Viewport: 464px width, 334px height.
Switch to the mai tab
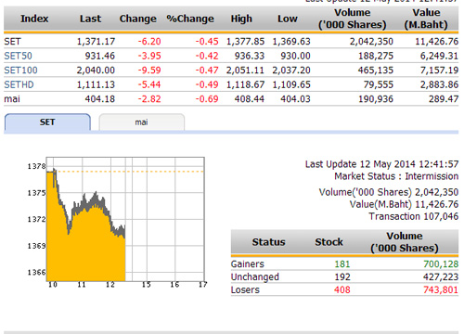[142, 122]
